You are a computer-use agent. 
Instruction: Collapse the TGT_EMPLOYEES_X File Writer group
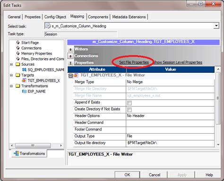tap(71, 76)
